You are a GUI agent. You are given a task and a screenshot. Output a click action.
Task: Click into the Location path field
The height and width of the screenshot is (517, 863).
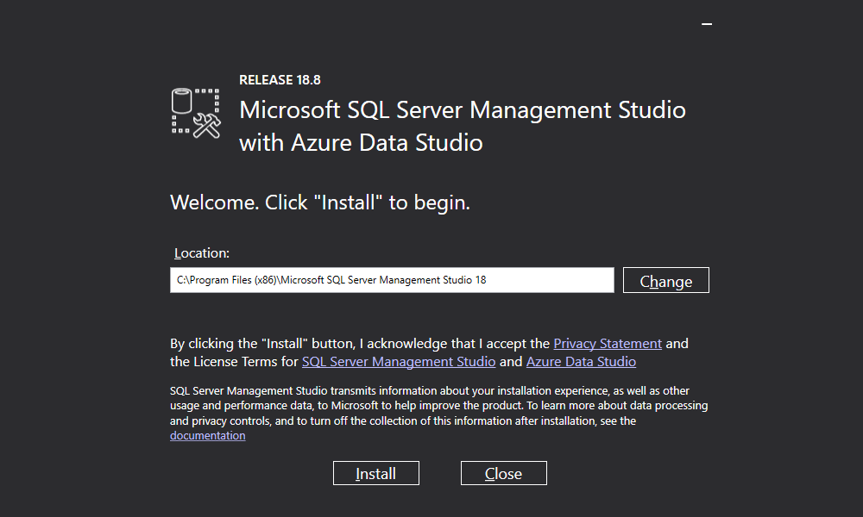coord(392,280)
